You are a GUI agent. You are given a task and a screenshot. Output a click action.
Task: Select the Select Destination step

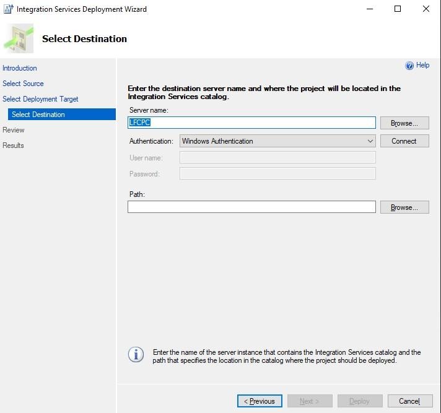(62, 115)
